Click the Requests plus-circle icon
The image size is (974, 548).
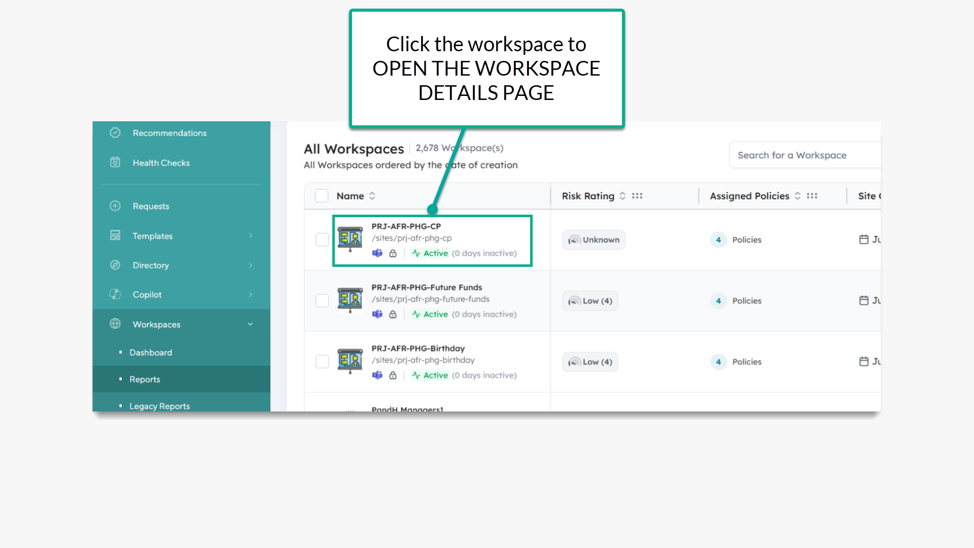tap(115, 205)
